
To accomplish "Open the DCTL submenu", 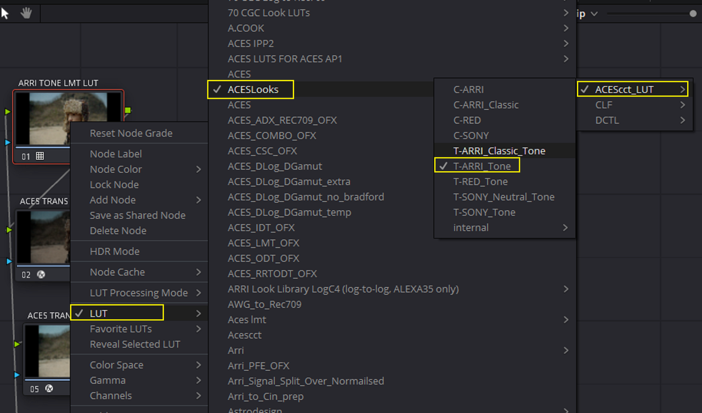I will click(633, 120).
